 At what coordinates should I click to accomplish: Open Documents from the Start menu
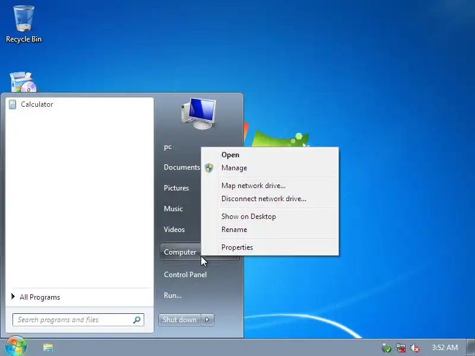coord(182,167)
